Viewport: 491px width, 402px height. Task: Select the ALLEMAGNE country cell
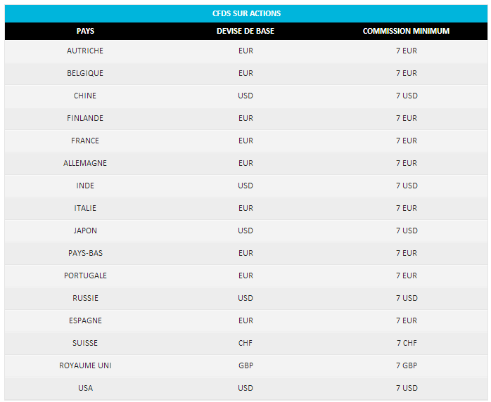point(85,163)
